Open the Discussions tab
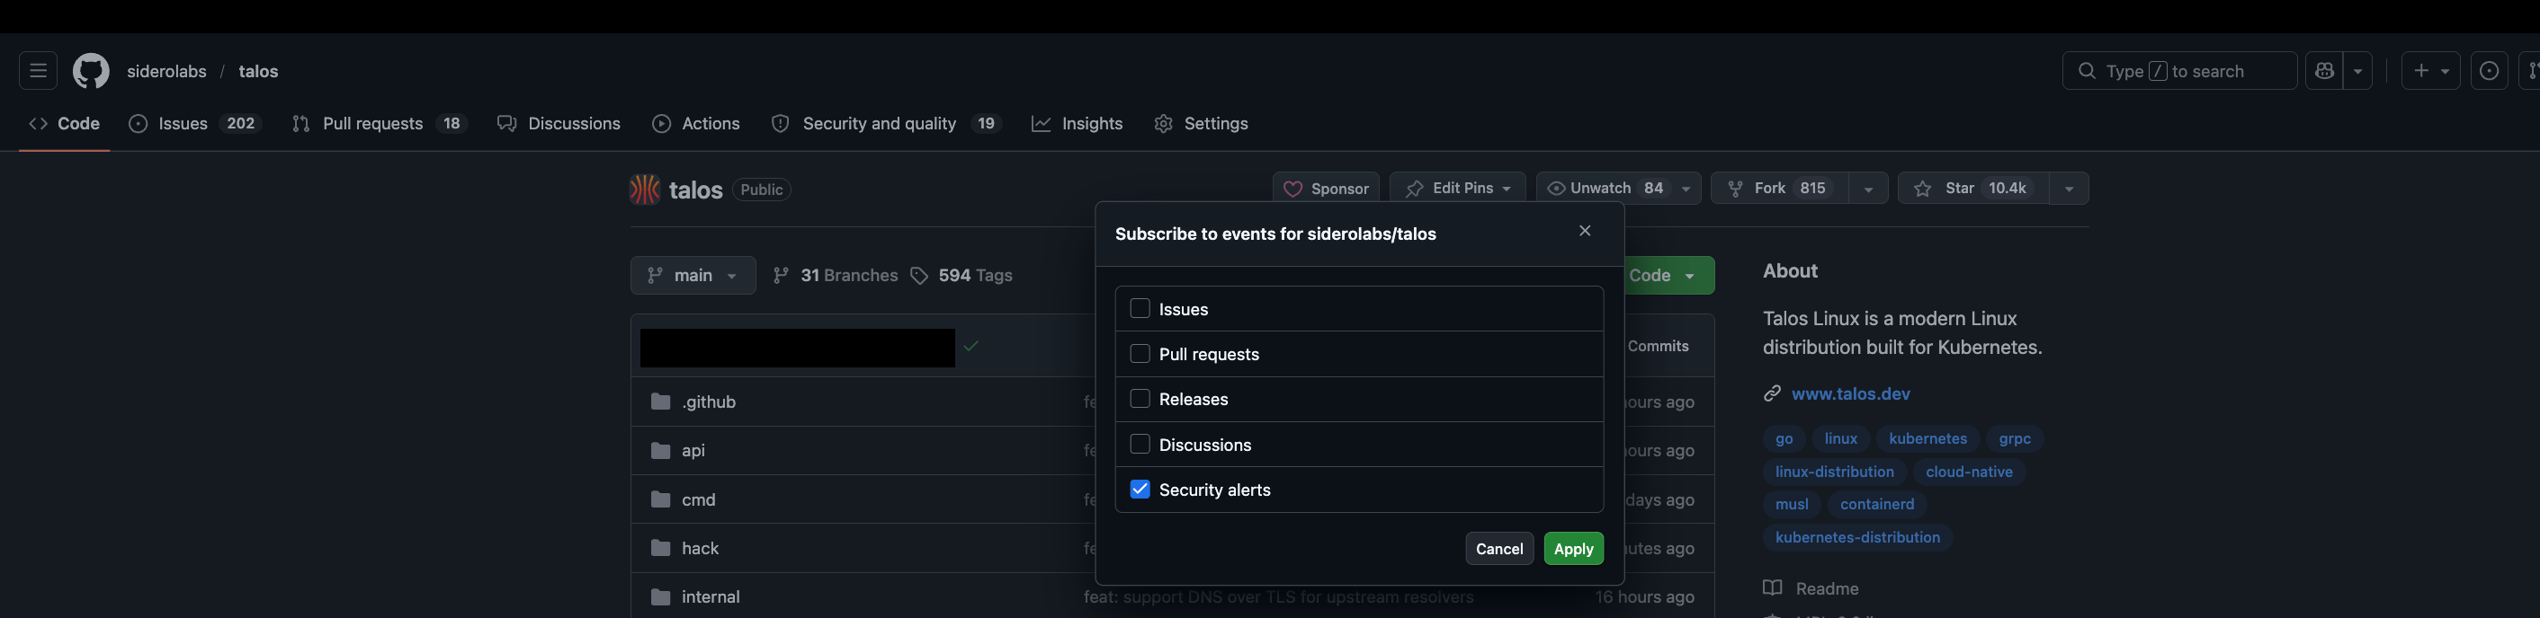 (x=559, y=123)
